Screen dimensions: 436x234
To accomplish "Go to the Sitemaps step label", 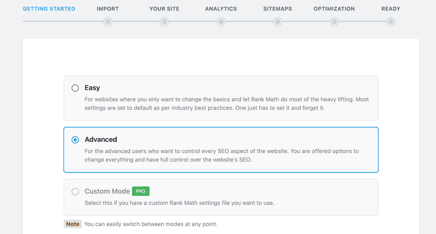I will click(278, 9).
